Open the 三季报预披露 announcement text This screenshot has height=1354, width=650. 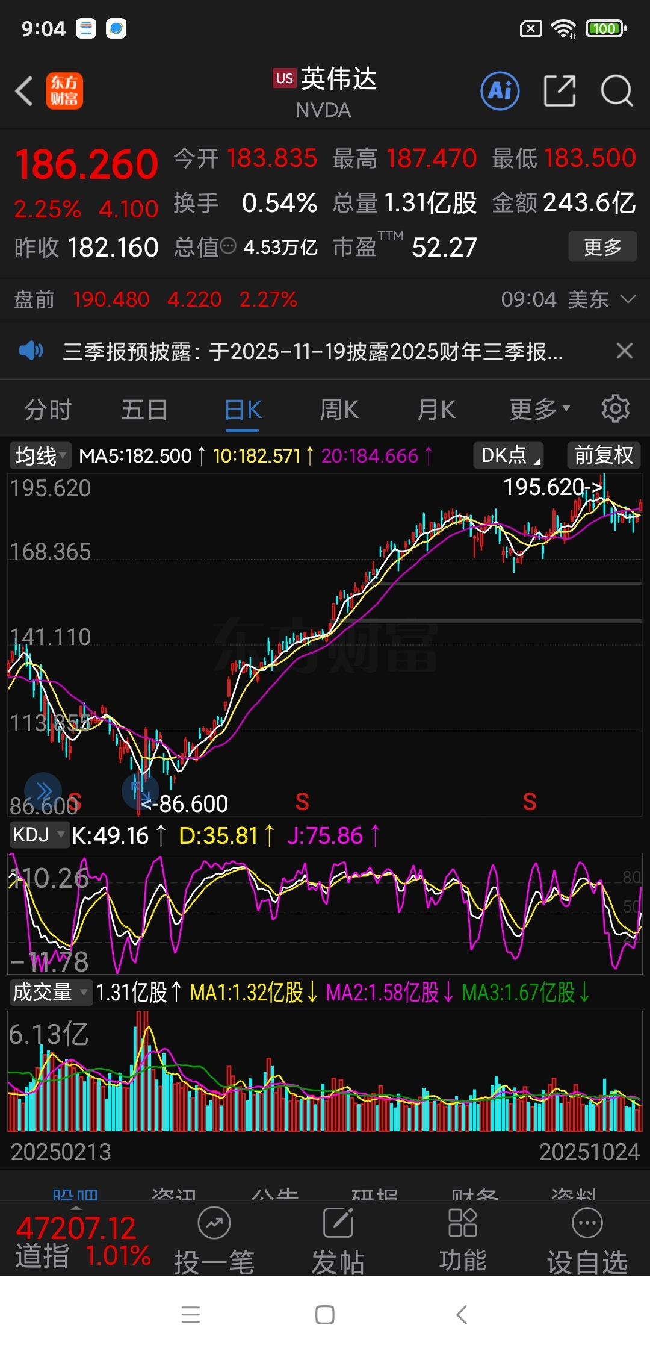pyautogui.click(x=313, y=351)
